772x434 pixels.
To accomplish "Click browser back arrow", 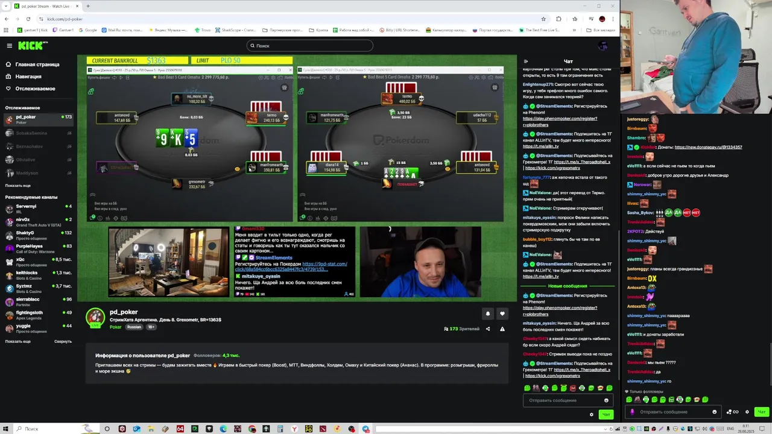I will pos(7,19).
